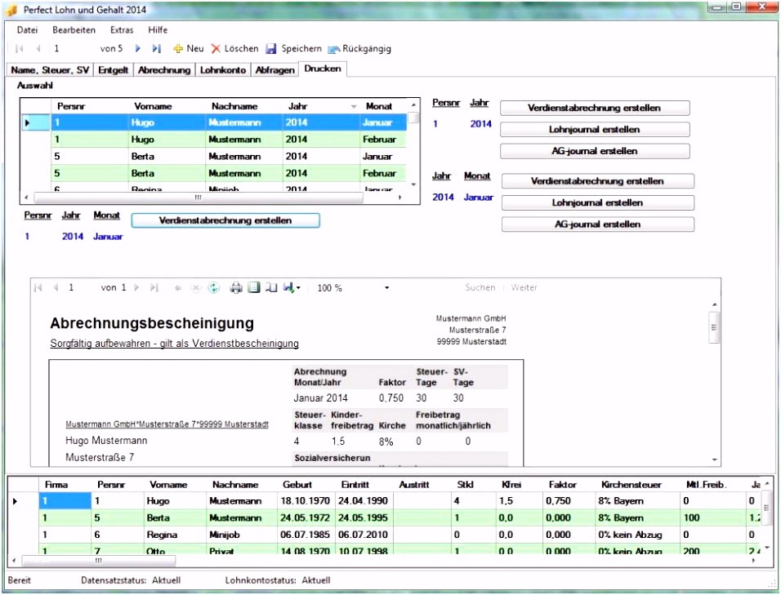Stop rendering in report viewer
This screenshot has height=595, width=781.
click(196, 288)
